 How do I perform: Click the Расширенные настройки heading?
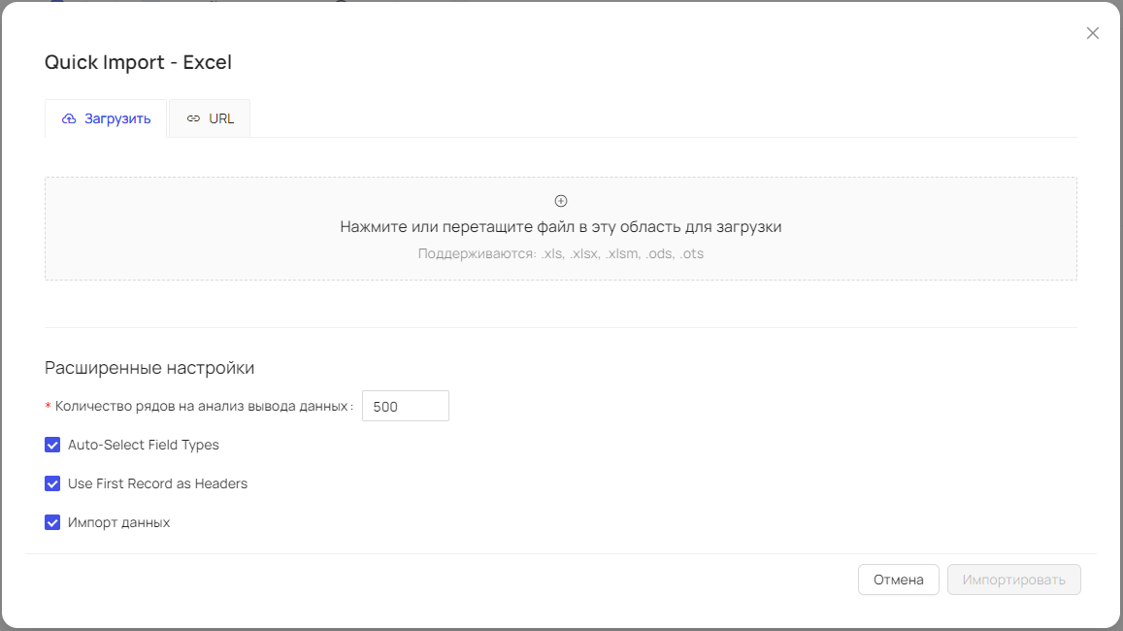click(x=149, y=368)
